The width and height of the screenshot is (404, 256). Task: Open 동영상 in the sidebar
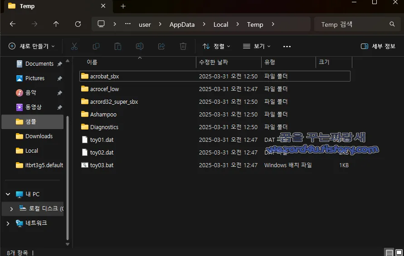coord(29,107)
